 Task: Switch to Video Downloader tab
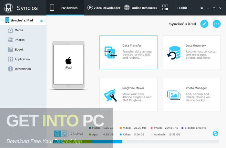click(x=104, y=8)
